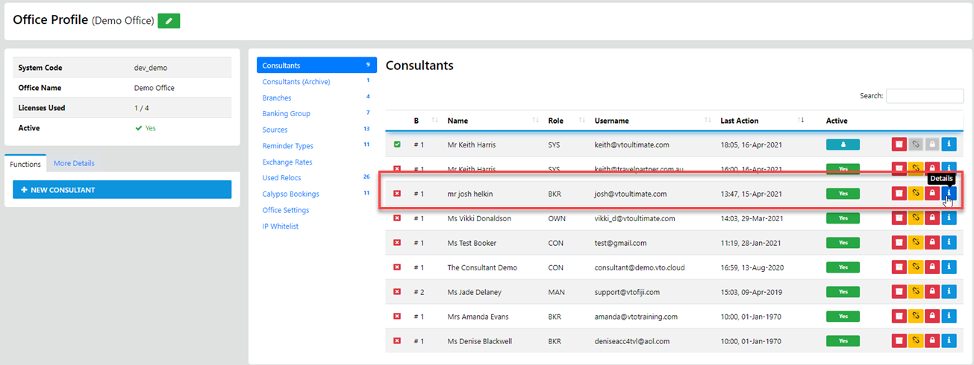The height and width of the screenshot is (365, 974).
Task: Switch to the More Details tab
Action: point(74,163)
